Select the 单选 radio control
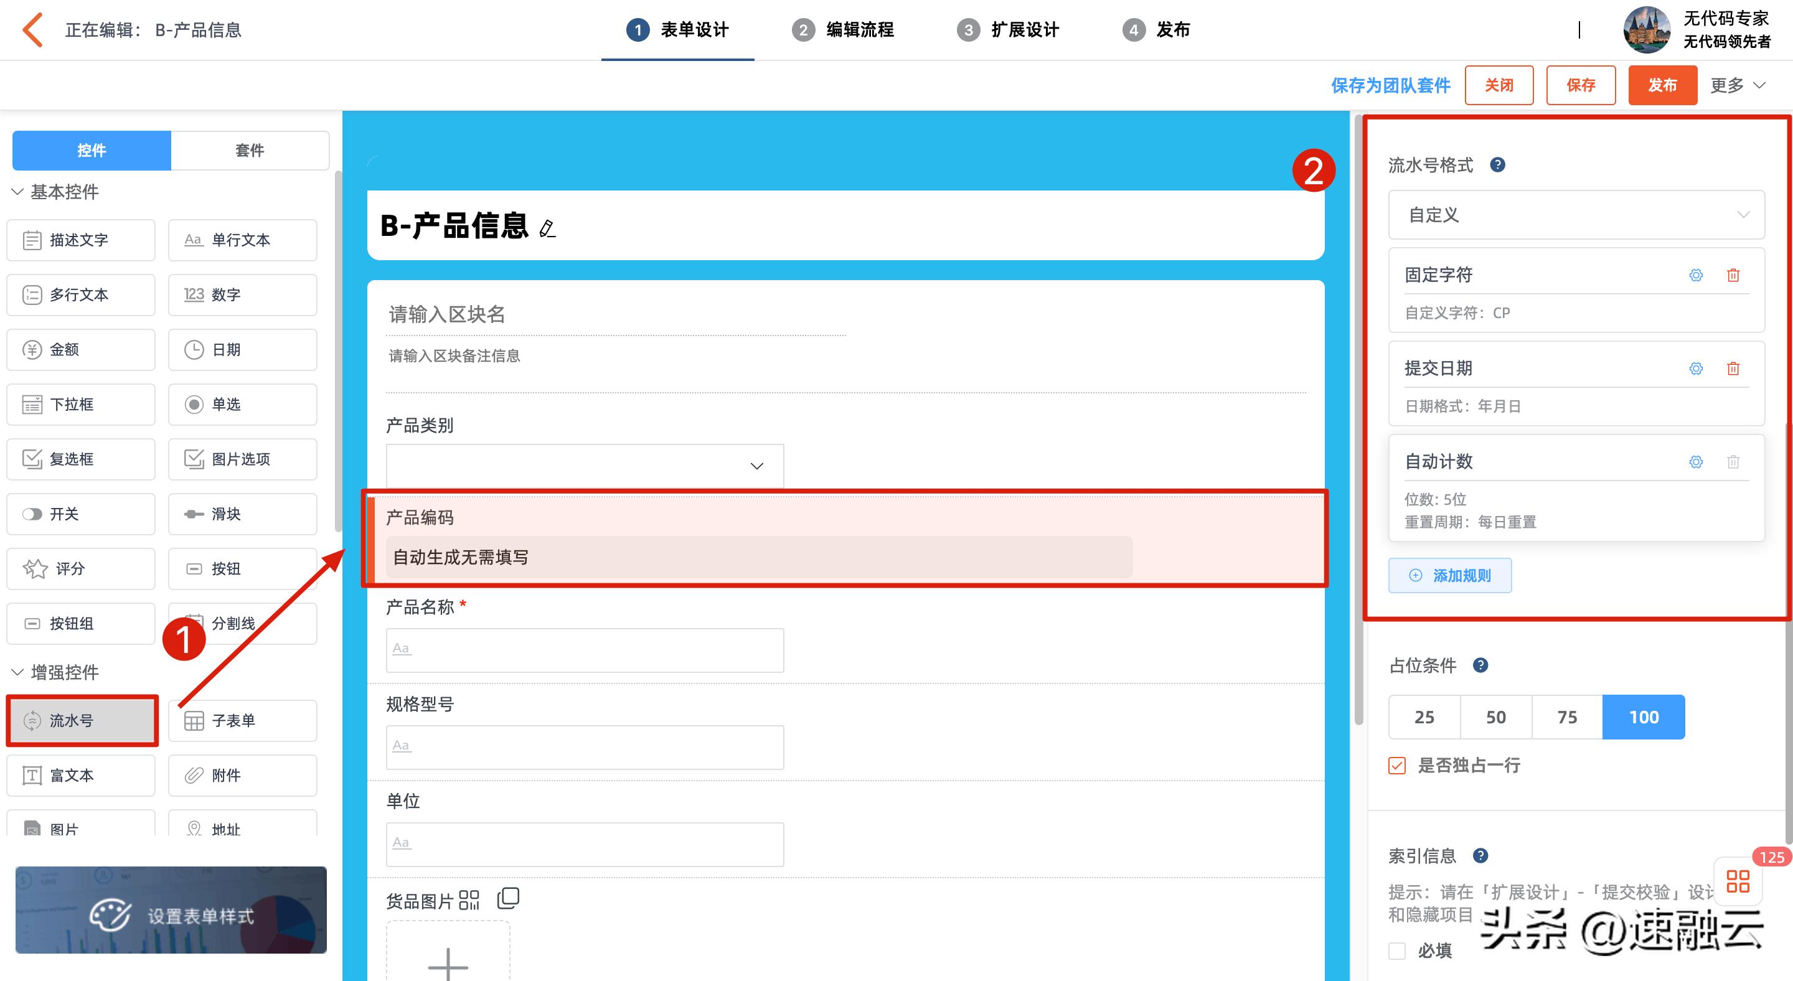 (x=242, y=404)
